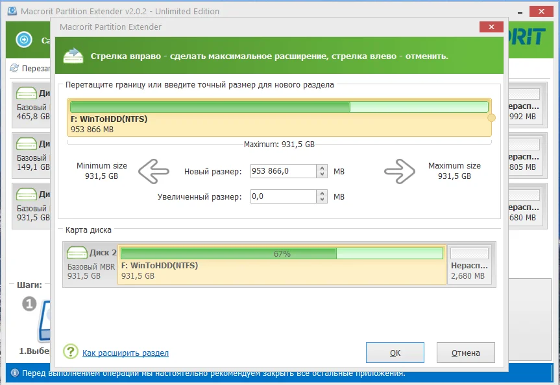
Task: Click the Увеличенный размер input field
Action: tap(283, 196)
